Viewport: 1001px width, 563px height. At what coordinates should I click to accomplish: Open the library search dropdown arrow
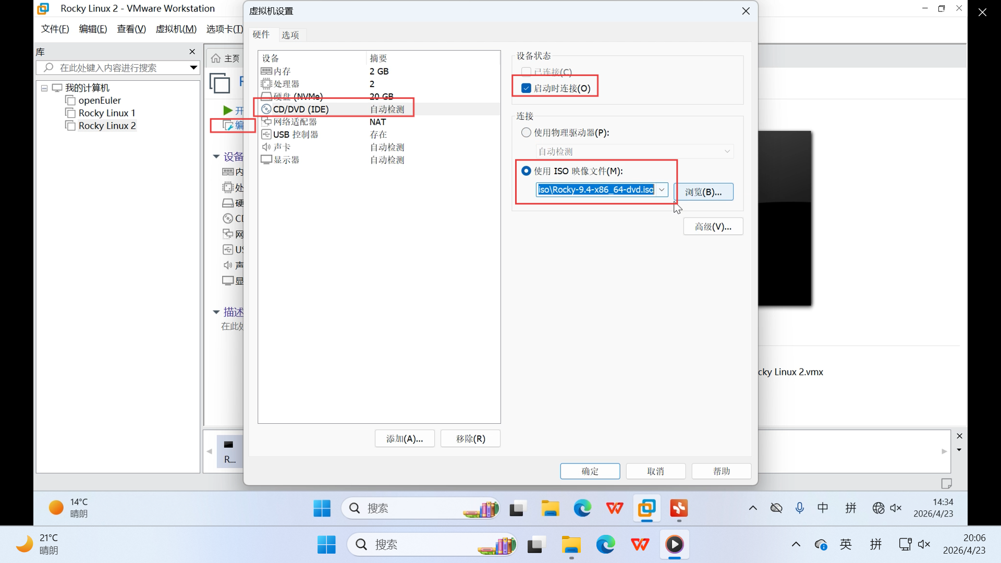(x=193, y=68)
